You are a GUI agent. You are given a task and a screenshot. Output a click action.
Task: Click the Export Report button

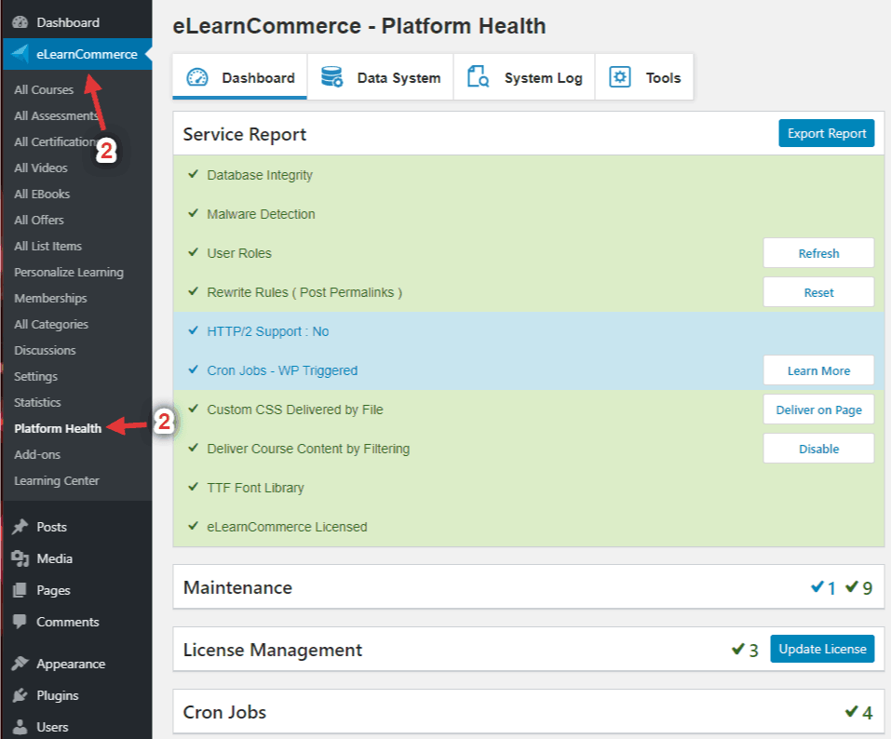(x=826, y=133)
